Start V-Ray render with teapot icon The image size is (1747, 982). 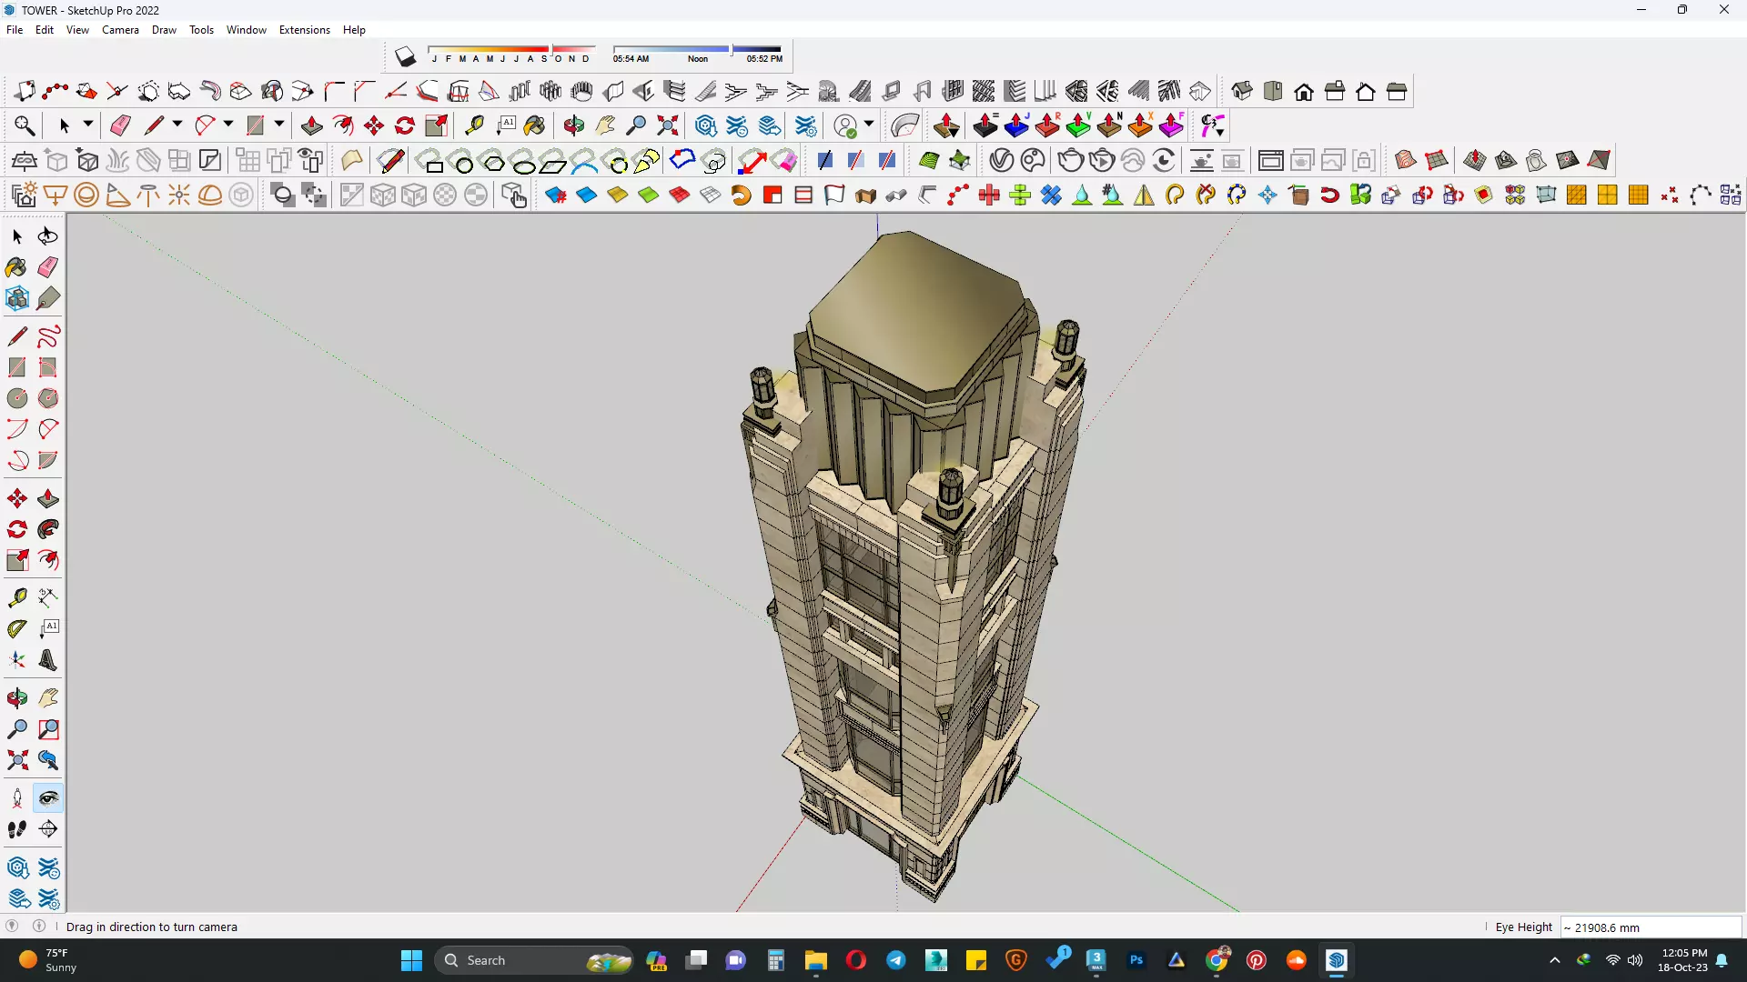tap(1071, 161)
